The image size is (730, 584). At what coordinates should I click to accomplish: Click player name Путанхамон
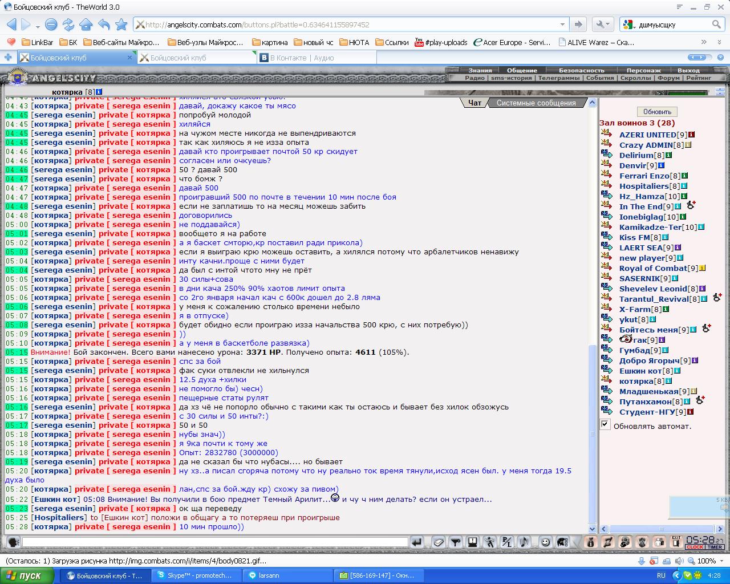pos(646,401)
